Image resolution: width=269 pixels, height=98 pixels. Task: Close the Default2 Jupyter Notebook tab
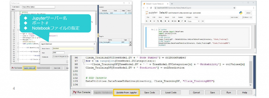click(x=168, y=4)
